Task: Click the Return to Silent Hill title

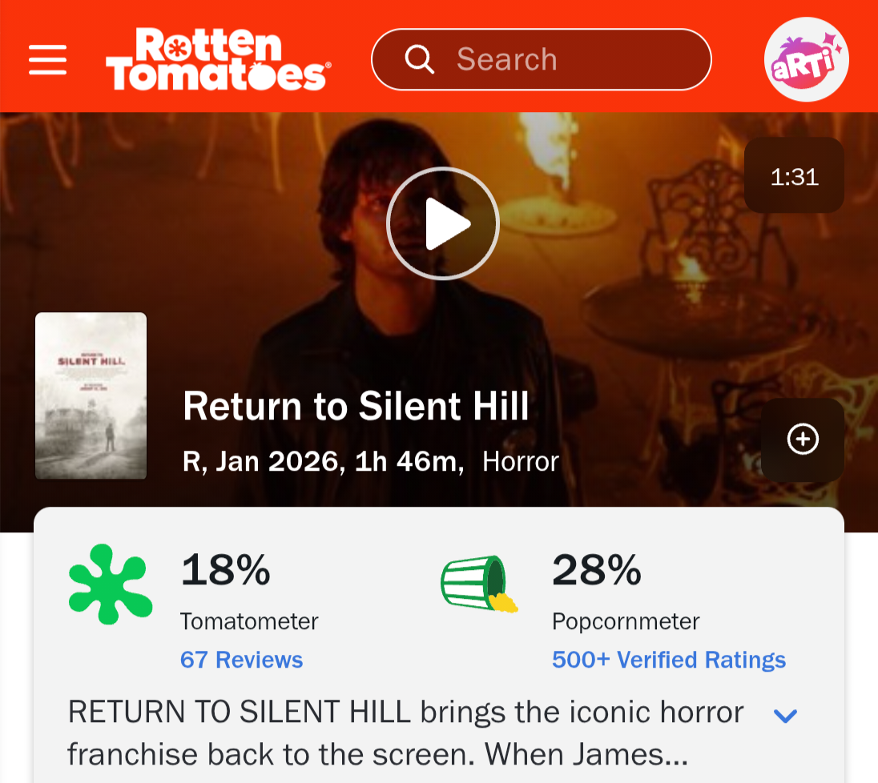Action: [x=356, y=406]
